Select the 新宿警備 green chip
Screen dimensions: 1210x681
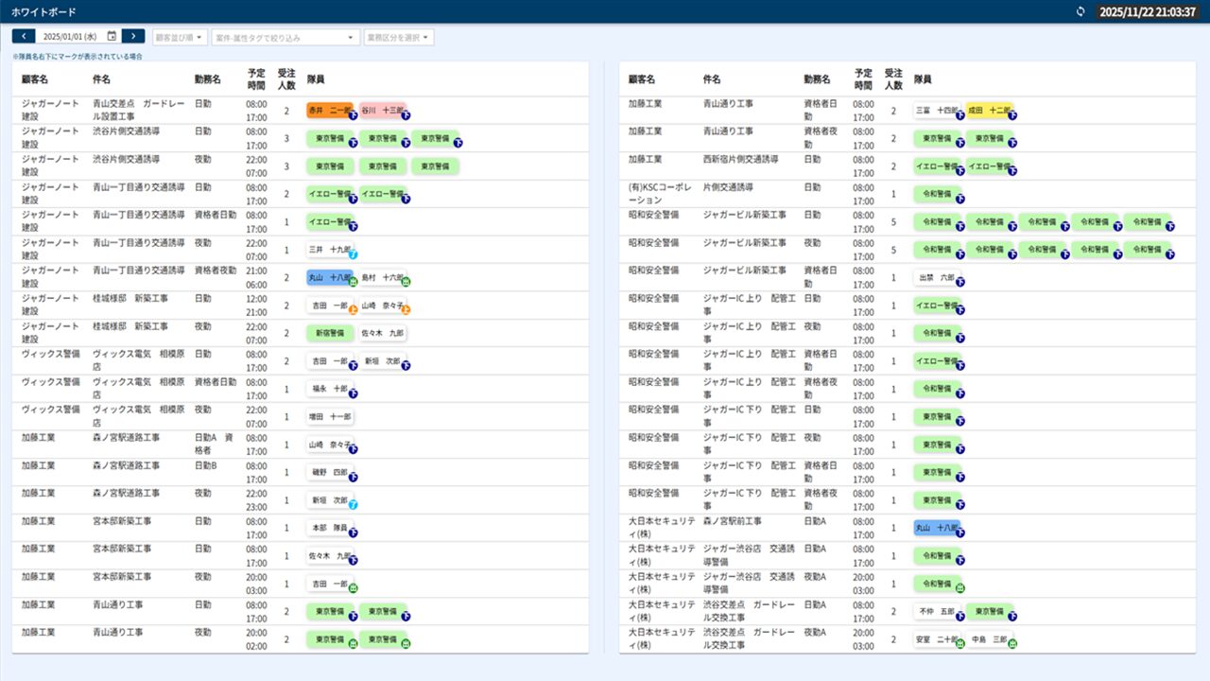(330, 333)
